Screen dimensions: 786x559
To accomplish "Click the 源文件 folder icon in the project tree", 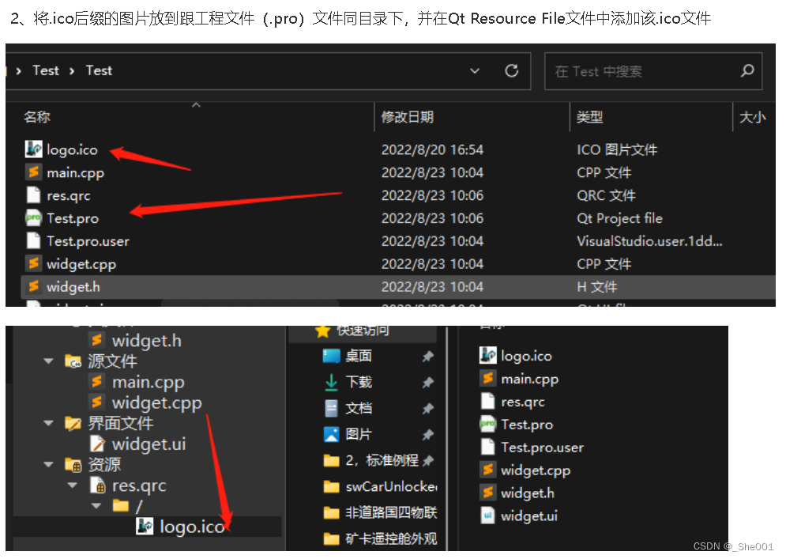I will (73, 361).
